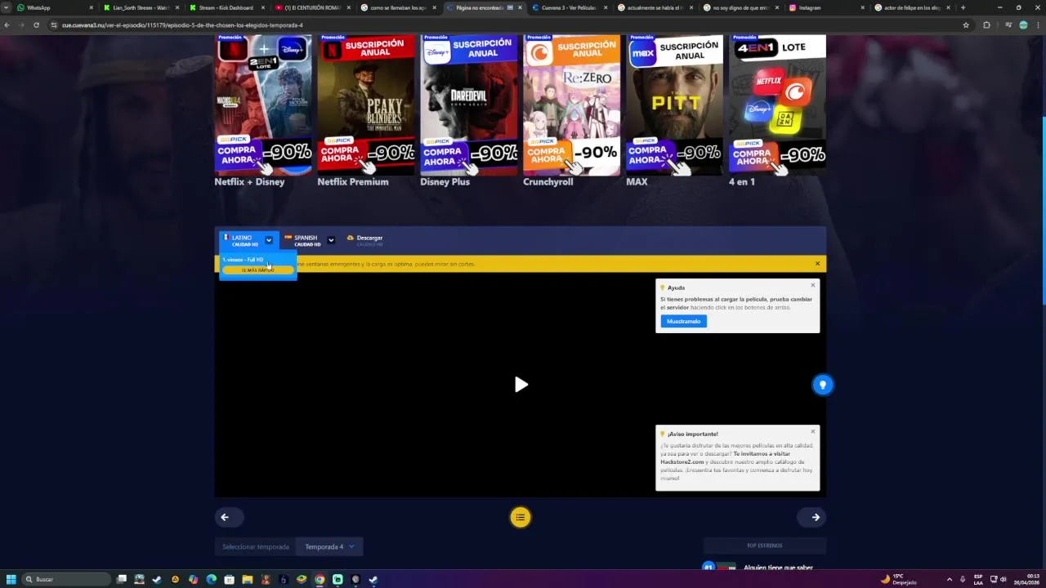
Task: Expand the SPANISH language dropdown arrow
Action: [331, 240]
